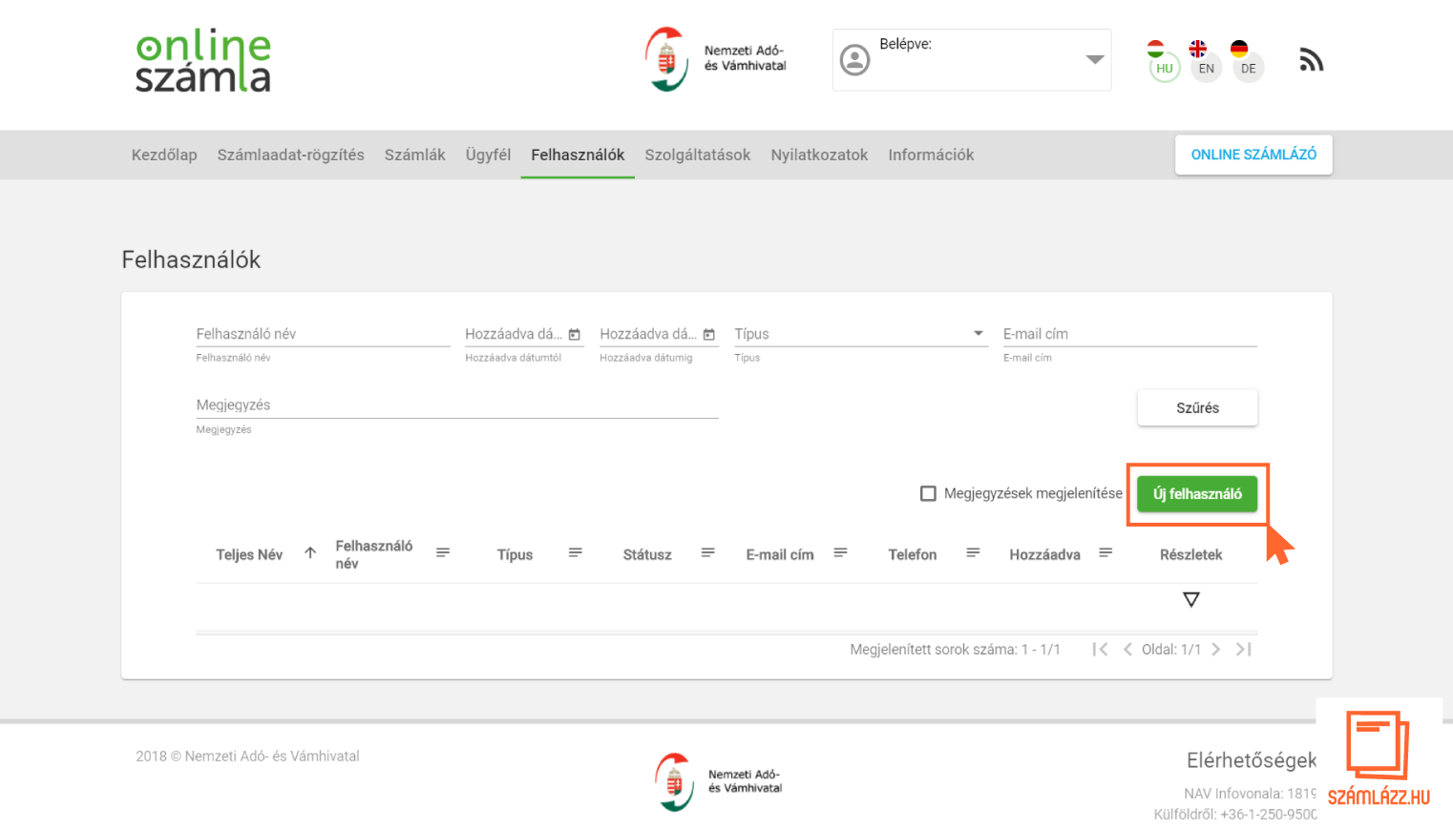Focus the Felhasználó név input field

pyautogui.click(x=323, y=334)
